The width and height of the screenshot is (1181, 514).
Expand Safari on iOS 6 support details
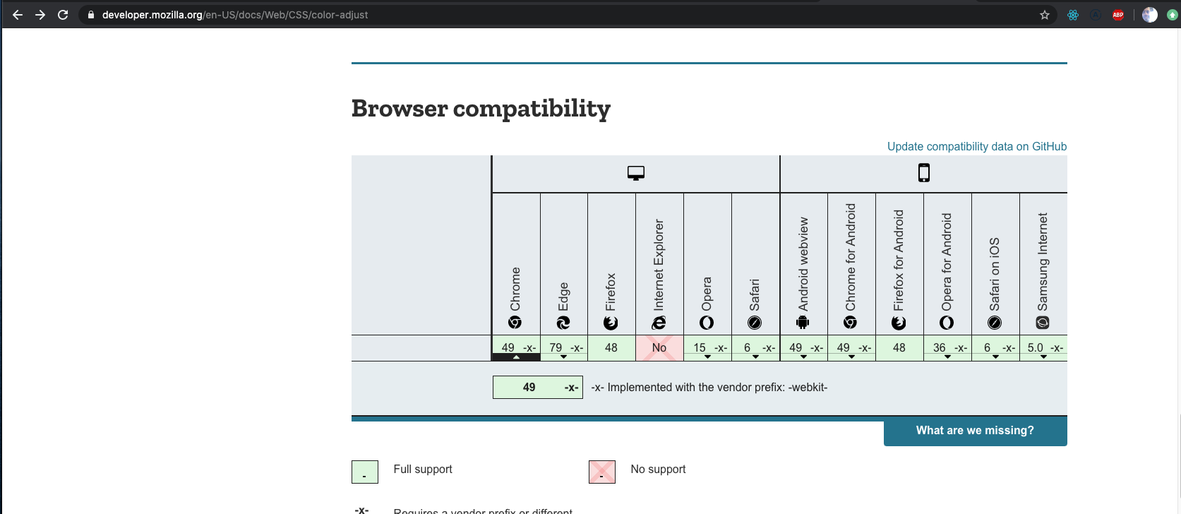coord(996,348)
